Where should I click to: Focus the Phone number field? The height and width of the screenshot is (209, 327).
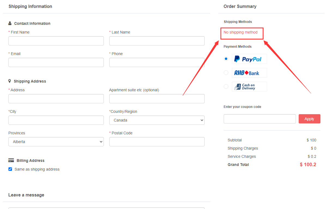coord(157,62)
